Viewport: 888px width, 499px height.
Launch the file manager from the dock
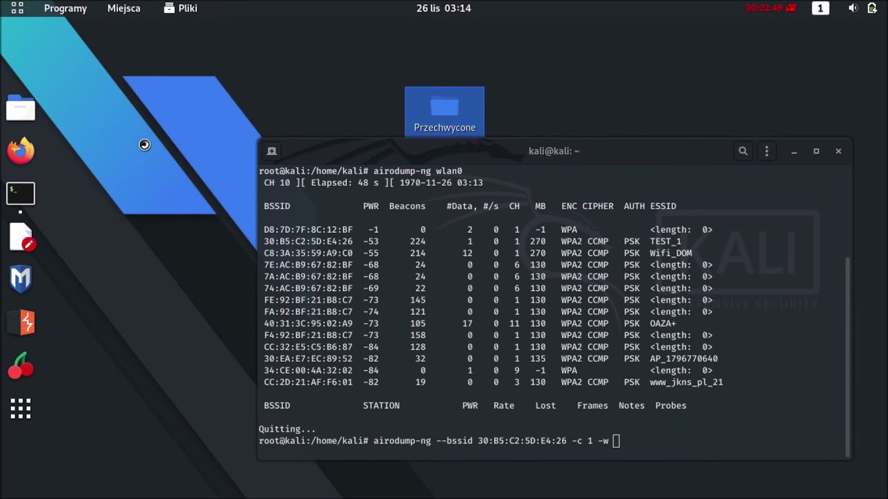pyautogui.click(x=21, y=108)
